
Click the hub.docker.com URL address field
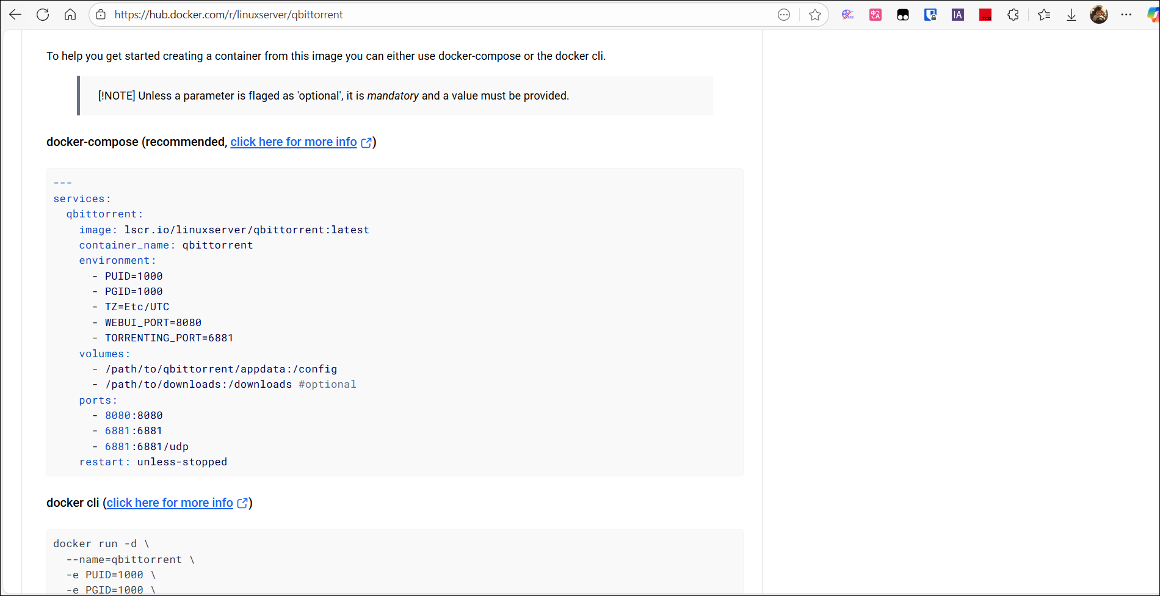[x=427, y=15]
